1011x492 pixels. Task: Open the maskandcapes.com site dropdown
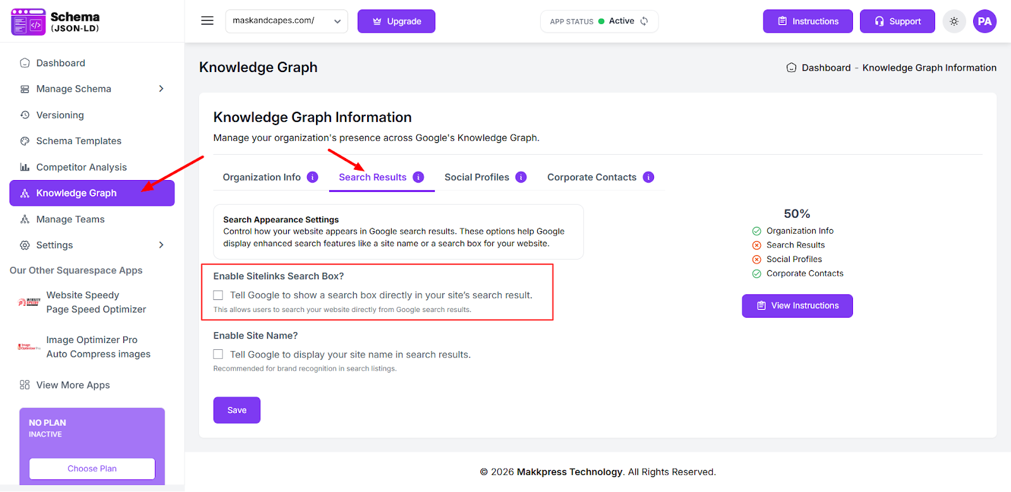click(x=286, y=21)
